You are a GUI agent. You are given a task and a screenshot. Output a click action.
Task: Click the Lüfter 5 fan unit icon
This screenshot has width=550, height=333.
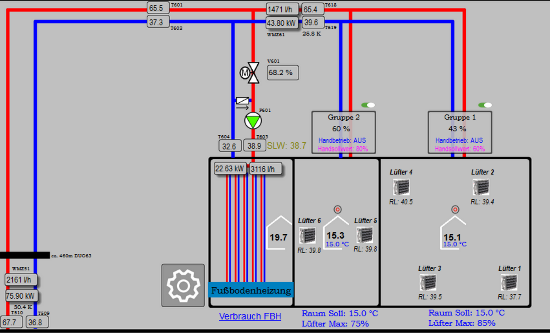click(365, 235)
